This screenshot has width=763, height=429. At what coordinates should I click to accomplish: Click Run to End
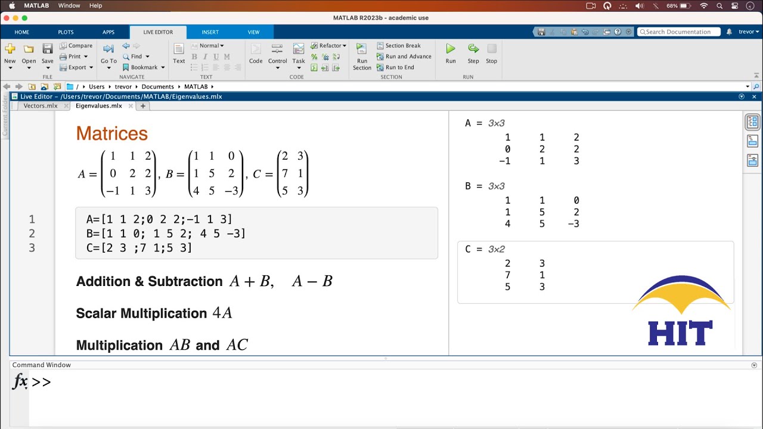(x=395, y=67)
